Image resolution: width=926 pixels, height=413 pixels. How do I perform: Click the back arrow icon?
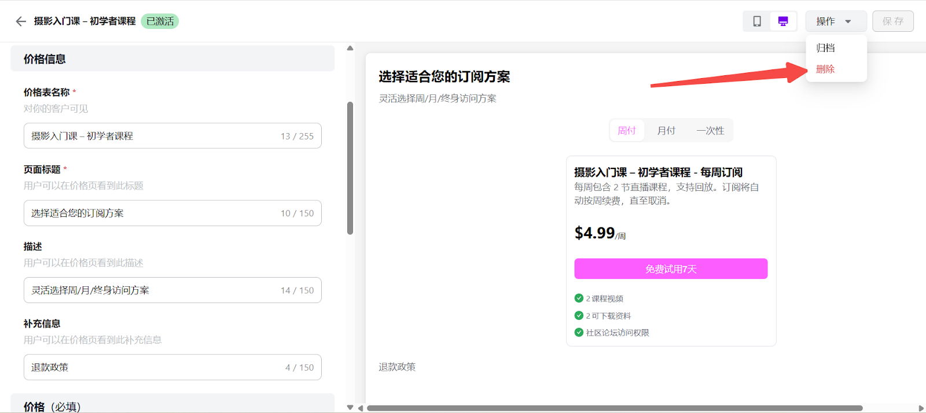(21, 21)
